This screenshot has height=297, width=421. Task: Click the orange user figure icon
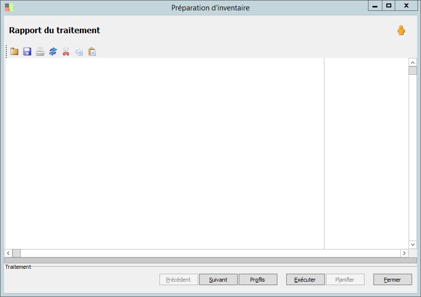401,30
